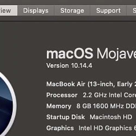Image resolution: width=136 pixels, height=136 pixels.
Task: Click the Startup Disk label
Action: coord(66,117)
